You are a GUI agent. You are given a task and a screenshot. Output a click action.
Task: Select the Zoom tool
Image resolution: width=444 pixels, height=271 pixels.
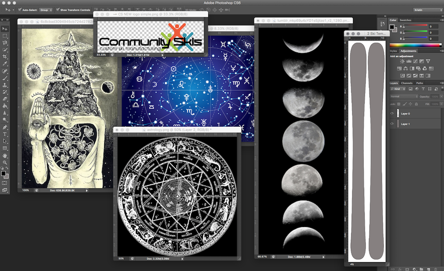point(5,163)
